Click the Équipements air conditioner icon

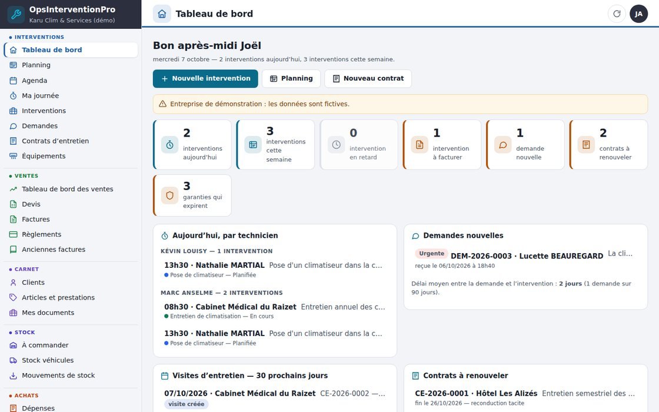pos(14,156)
